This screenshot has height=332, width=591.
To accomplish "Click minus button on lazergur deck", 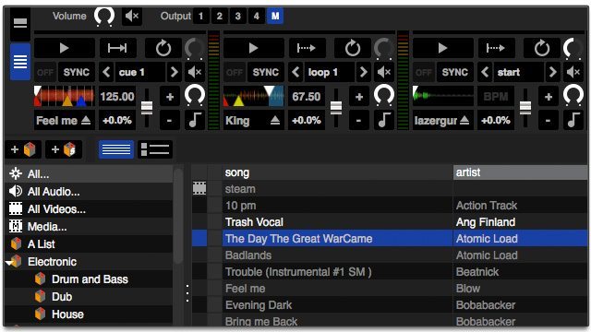I will [549, 121].
